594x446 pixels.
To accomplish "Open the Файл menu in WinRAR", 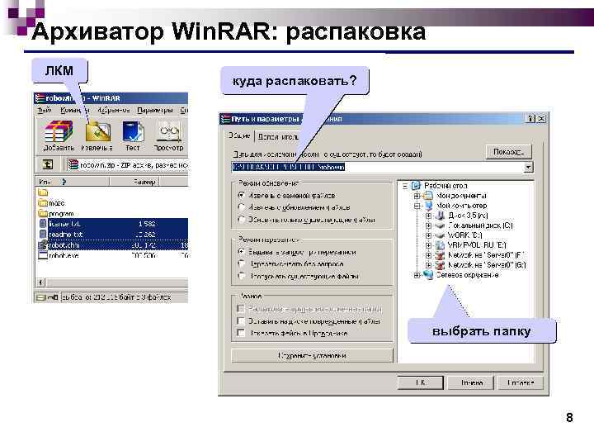I will tap(45, 110).
